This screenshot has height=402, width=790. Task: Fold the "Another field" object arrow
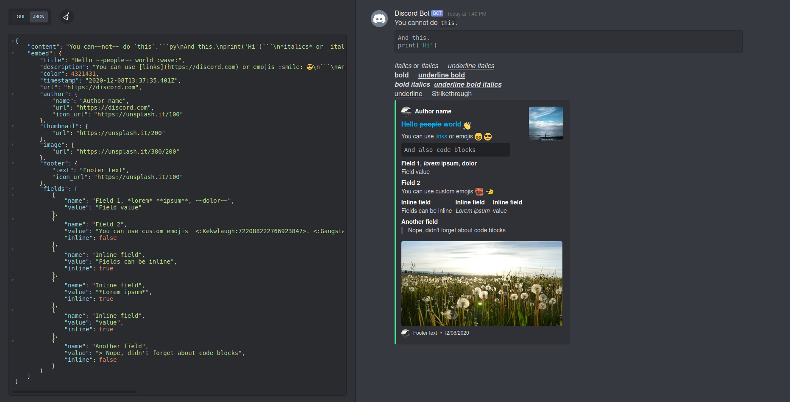[13, 341]
